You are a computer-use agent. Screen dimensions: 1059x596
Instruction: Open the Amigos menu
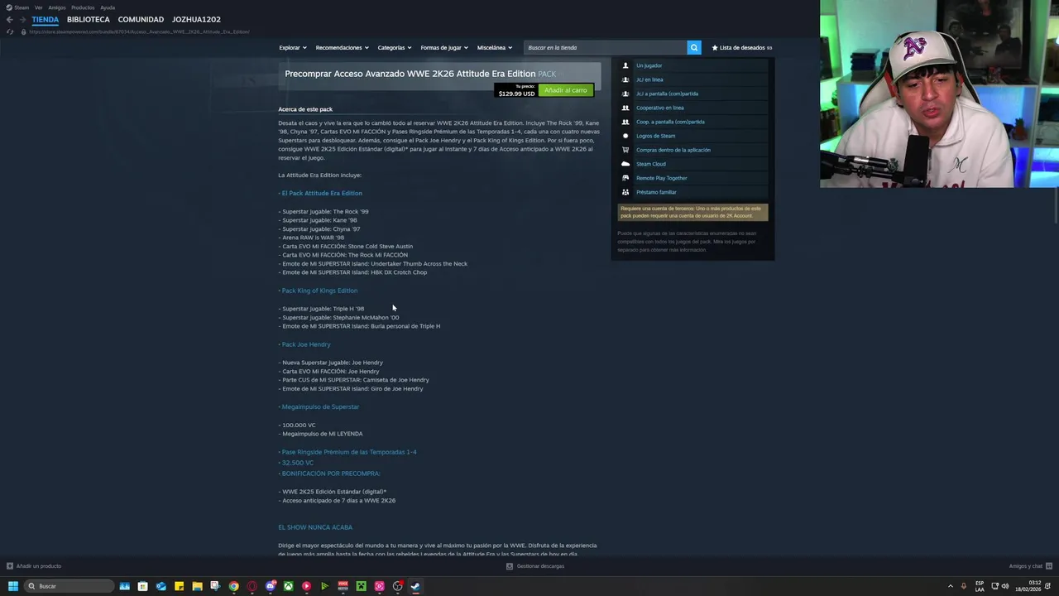[x=57, y=7]
